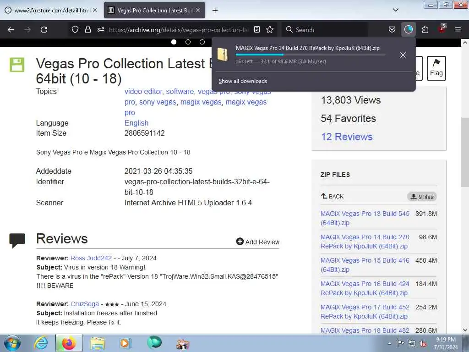
Task: Reload the current page
Action: point(44,30)
